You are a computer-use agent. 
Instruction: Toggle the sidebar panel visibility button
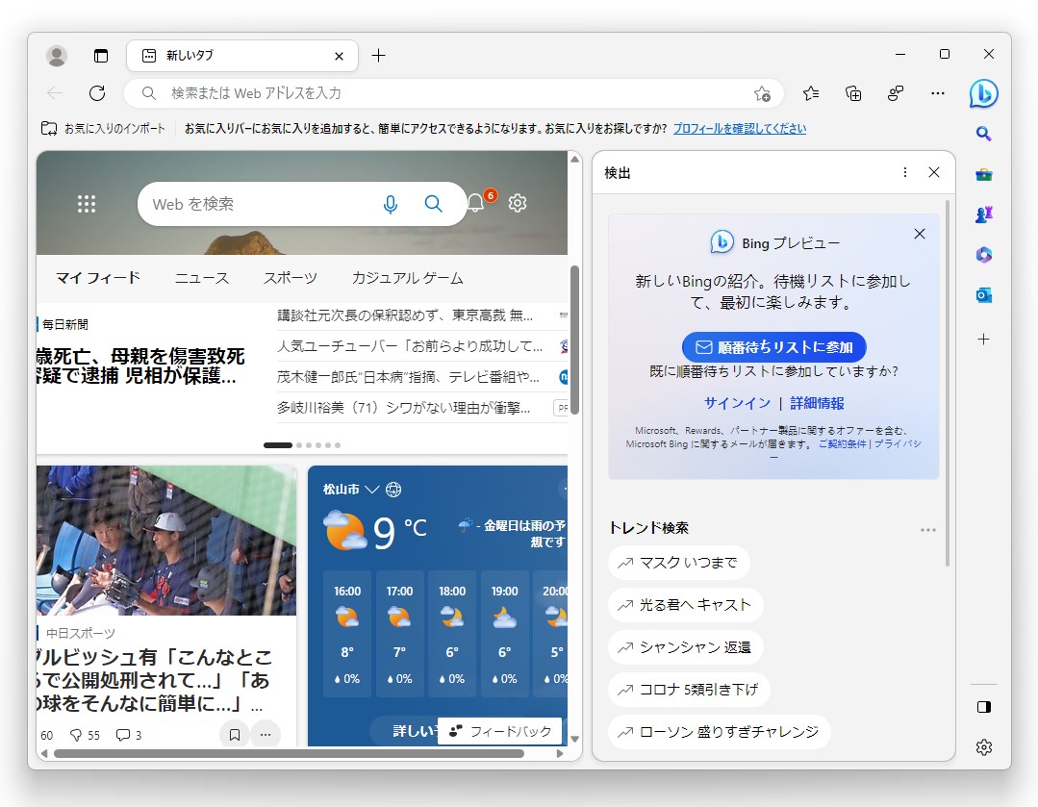[x=983, y=706]
